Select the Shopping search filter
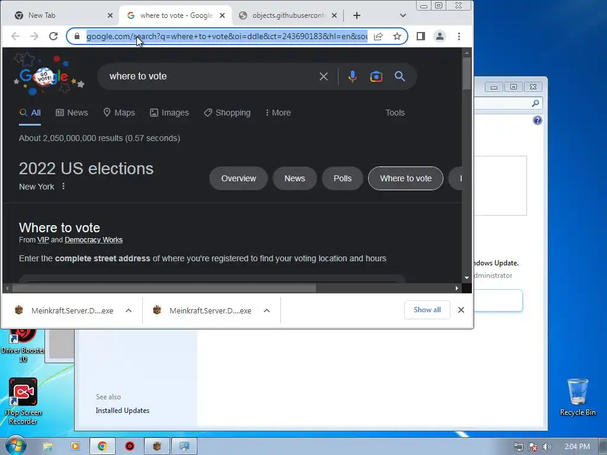607x455 pixels. [227, 113]
